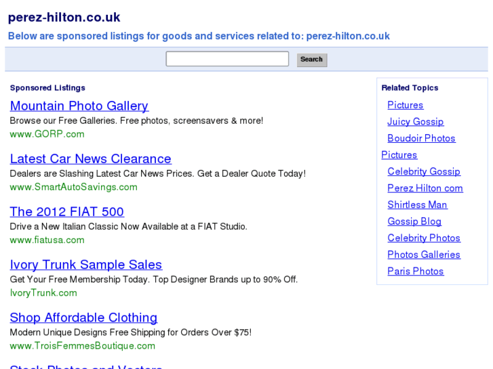Click the Sponsored Listings heading

[47, 88]
